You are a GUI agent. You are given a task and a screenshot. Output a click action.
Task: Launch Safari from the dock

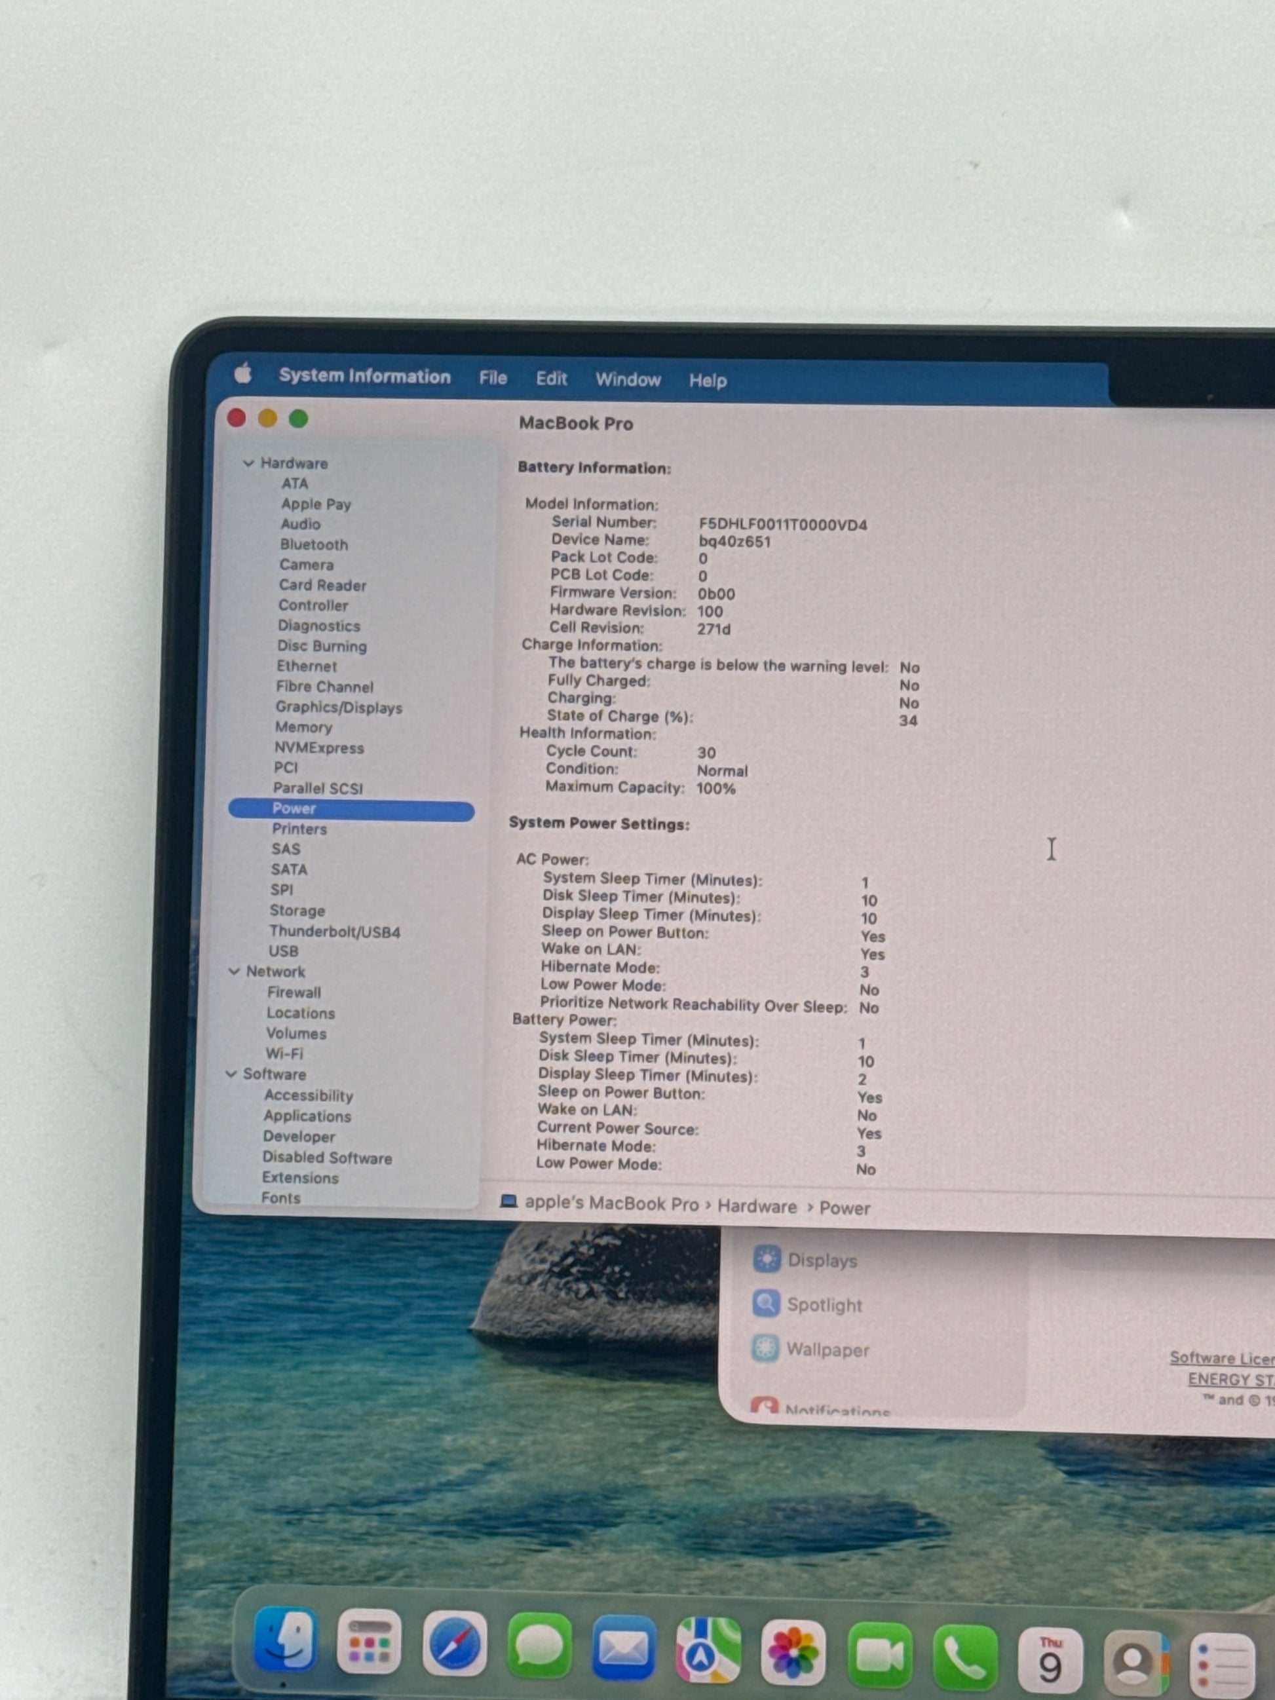pos(453,1643)
